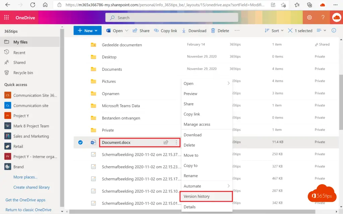Go to browser home icon
Viewport: 343px width, 214px height.
[45, 5]
